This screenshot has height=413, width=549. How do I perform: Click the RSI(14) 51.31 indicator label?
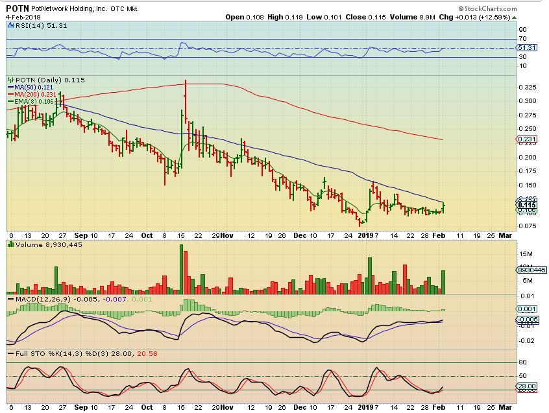(x=42, y=25)
